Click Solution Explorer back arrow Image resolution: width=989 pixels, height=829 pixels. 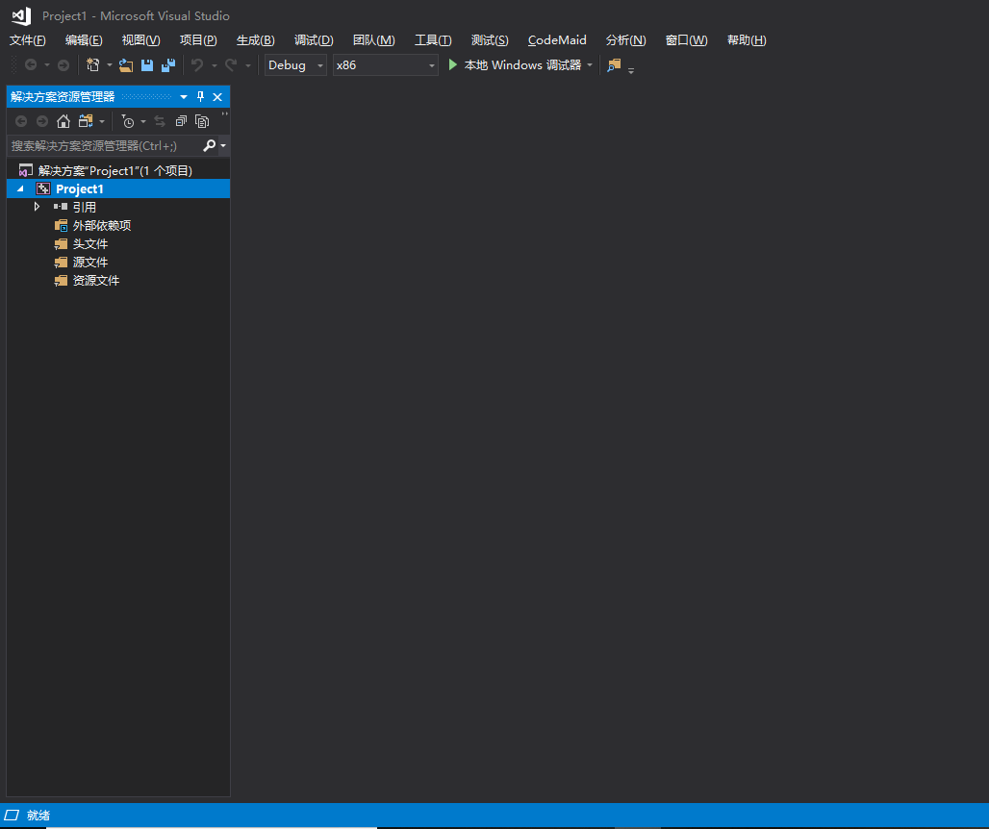click(21, 121)
